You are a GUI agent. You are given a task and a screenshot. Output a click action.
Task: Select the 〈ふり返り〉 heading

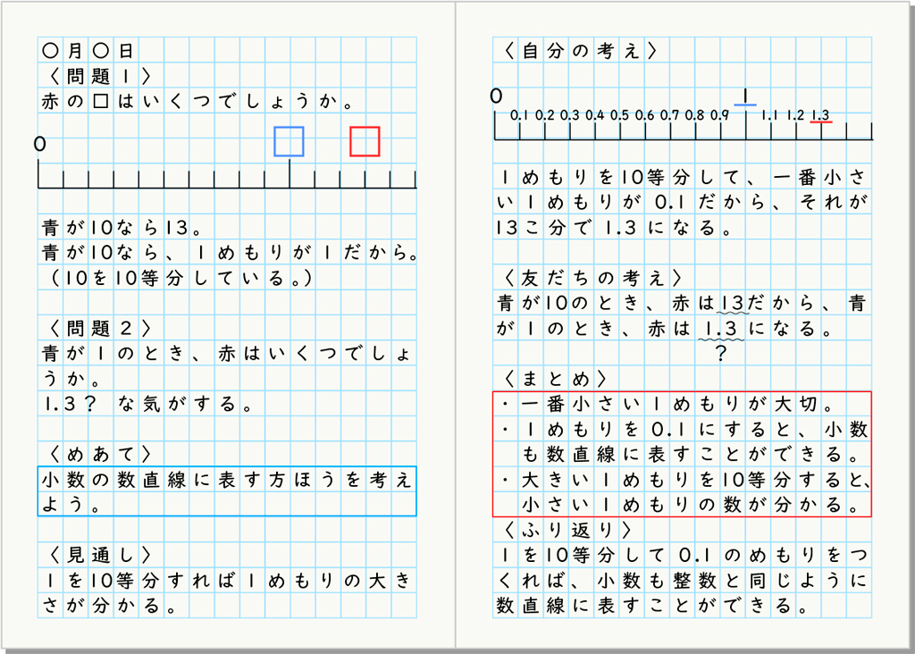[x=567, y=530]
